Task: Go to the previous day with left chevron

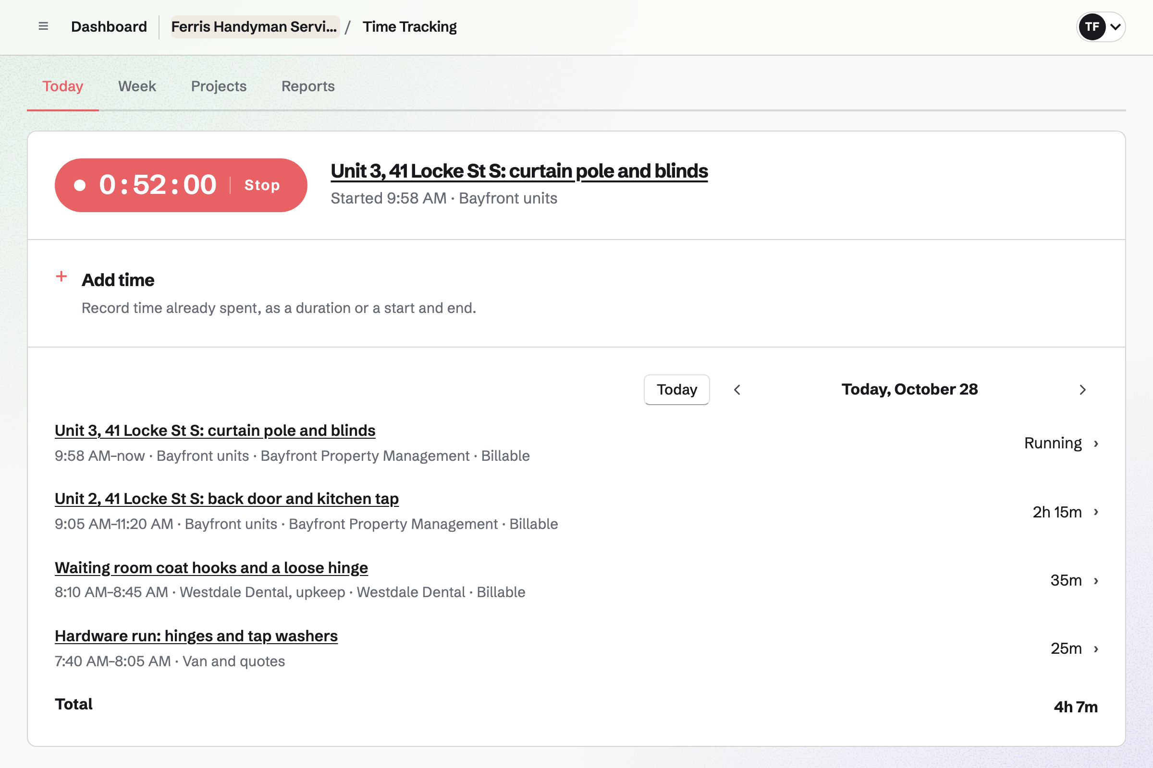Action: point(737,390)
